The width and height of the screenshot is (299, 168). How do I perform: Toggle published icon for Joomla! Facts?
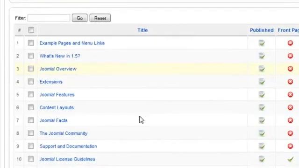click(262, 120)
